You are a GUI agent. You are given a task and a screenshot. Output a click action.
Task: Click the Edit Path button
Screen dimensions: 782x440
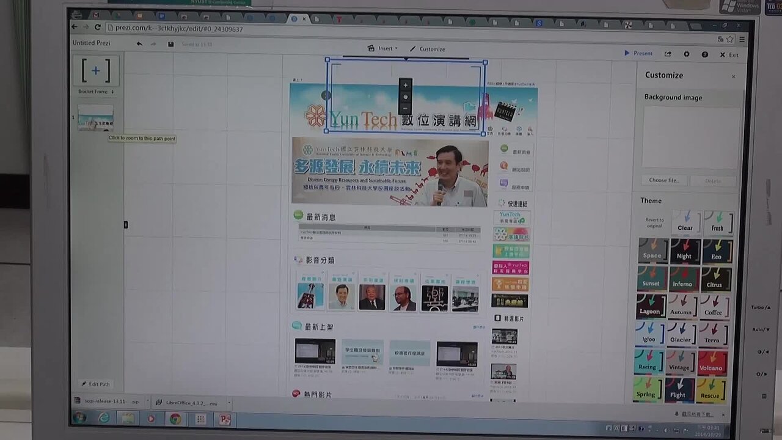click(95, 384)
